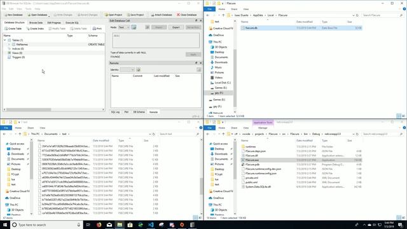
Task: Undock the Remote panel
Action: pos(197,63)
